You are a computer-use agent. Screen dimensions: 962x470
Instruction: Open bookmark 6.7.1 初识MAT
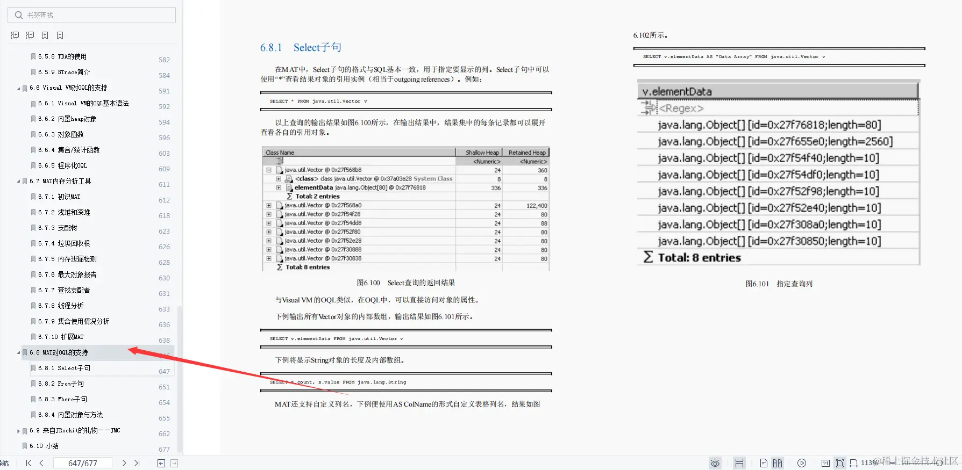pos(59,197)
